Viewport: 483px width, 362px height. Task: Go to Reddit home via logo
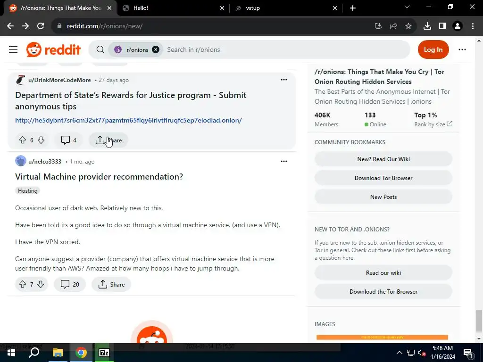[53, 49]
